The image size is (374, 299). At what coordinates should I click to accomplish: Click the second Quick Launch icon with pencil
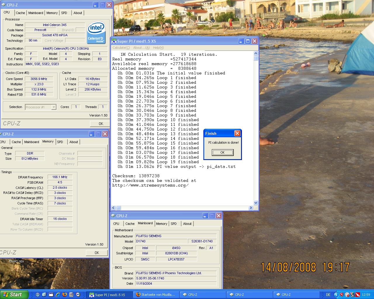click(x=44, y=295)
